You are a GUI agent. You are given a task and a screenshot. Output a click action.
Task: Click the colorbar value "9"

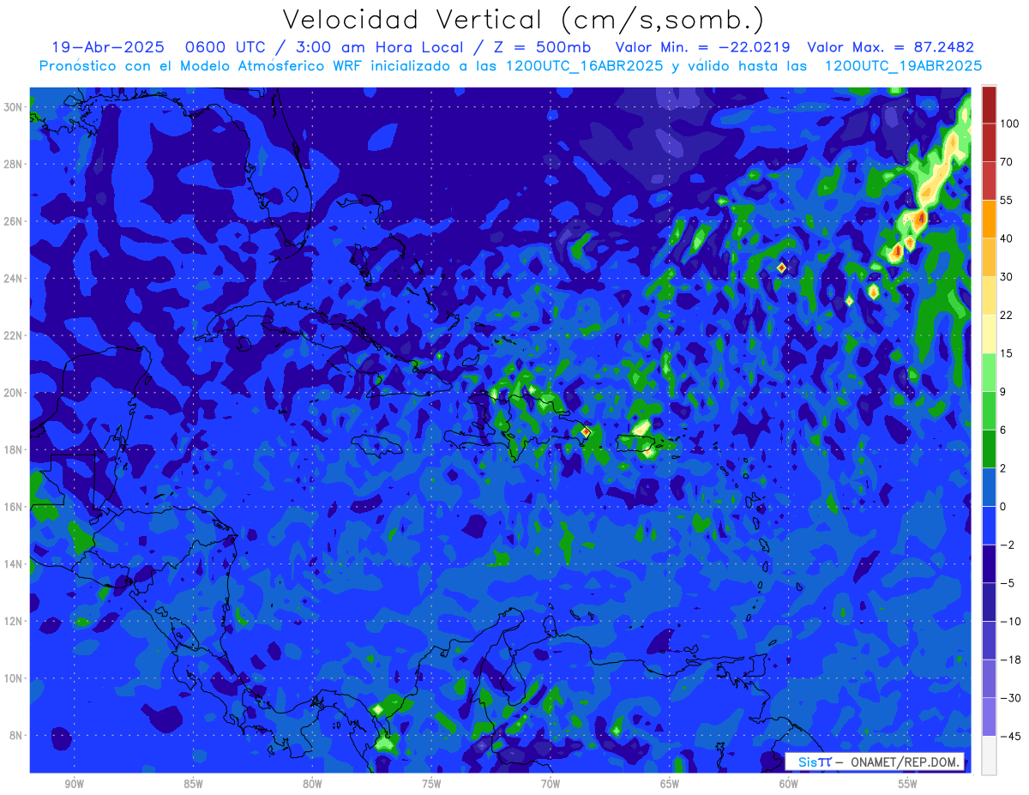coord(1003,392)
